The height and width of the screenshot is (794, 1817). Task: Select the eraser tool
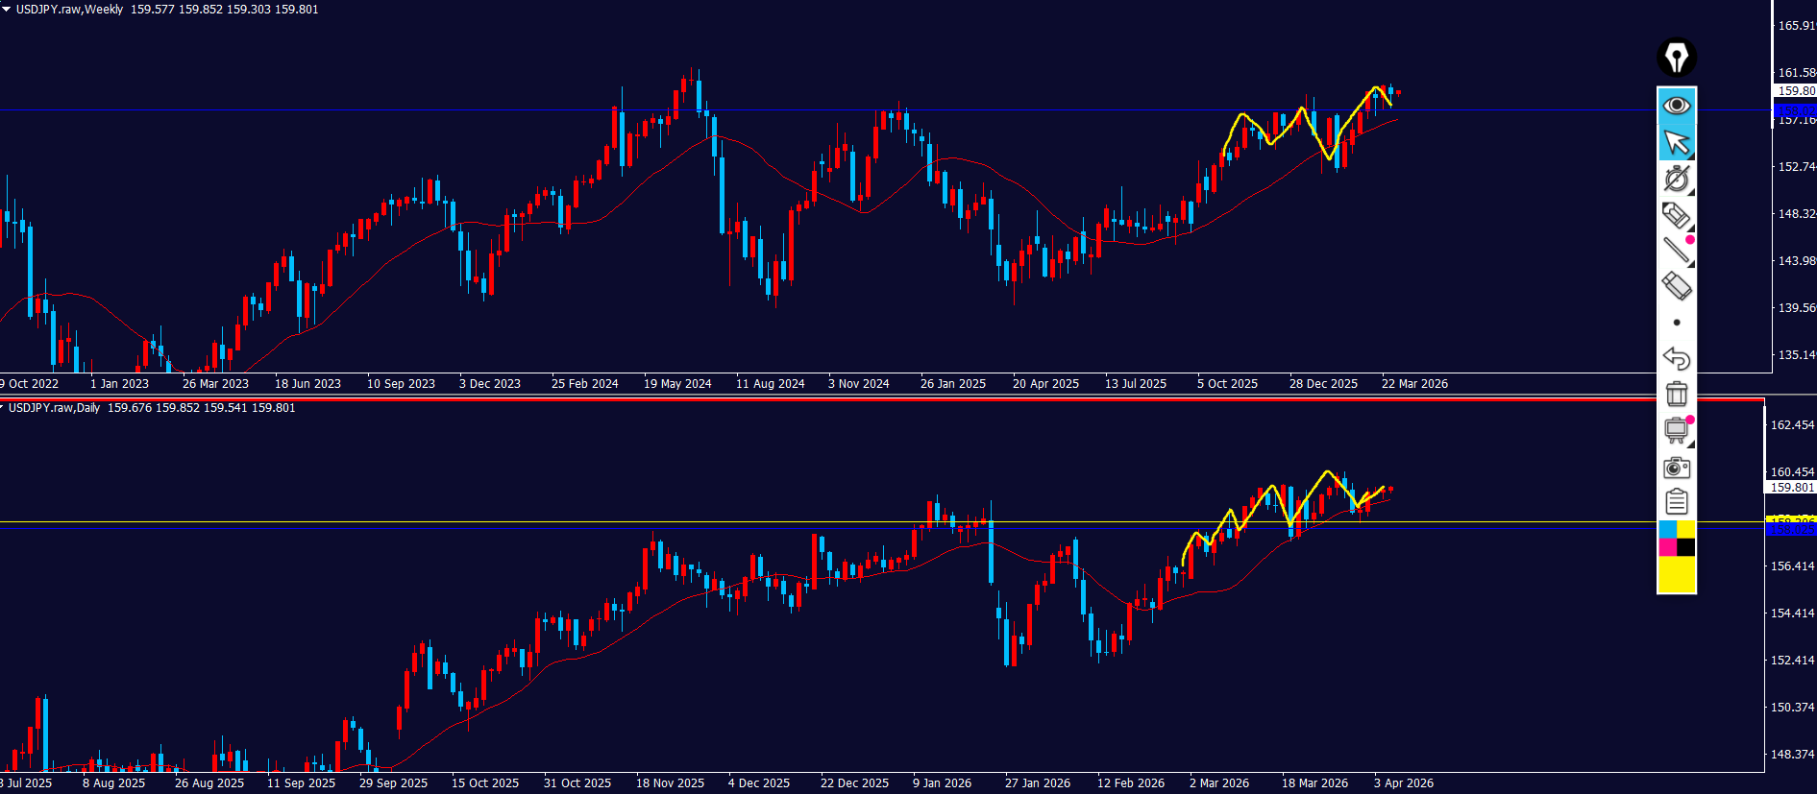pos(1677,286)
